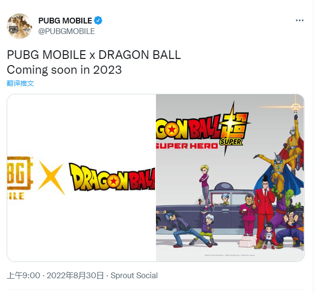Click the PUBG MOBILE profile avatar
Image resolution: width=321 pixels, height=294 pixels.
point(20,26)
